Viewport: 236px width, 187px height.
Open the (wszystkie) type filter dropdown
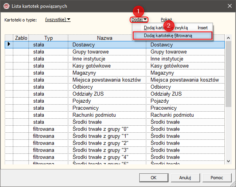pyautogui.click(x=58, y=20)
